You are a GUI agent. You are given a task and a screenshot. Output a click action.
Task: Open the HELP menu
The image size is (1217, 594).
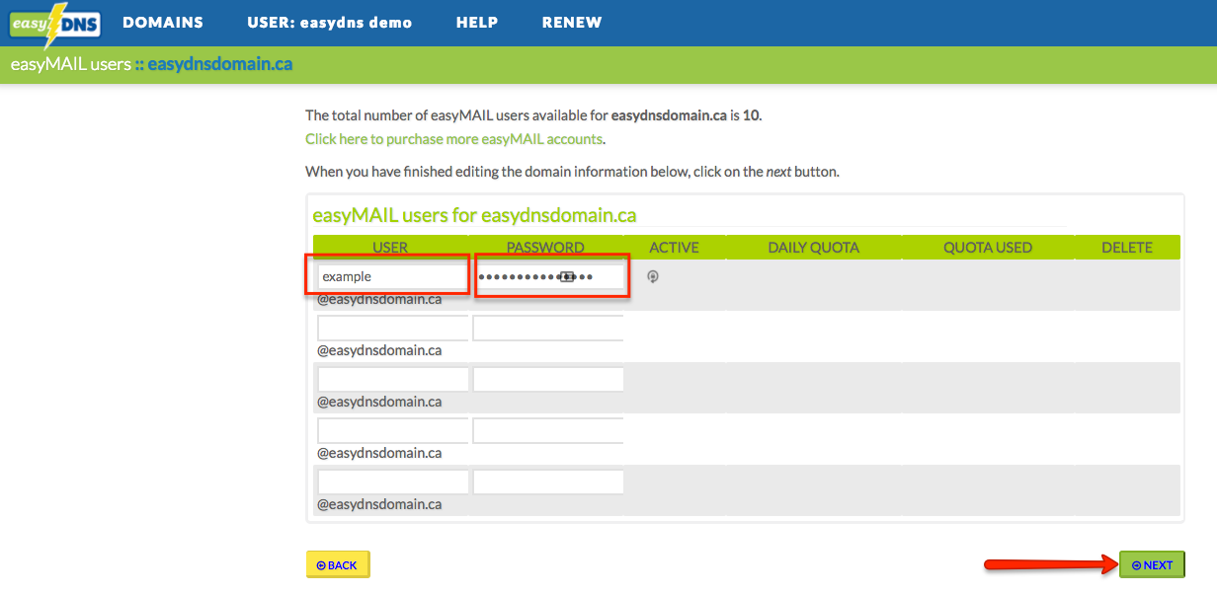pyautogui.click(x=477, y=22)
